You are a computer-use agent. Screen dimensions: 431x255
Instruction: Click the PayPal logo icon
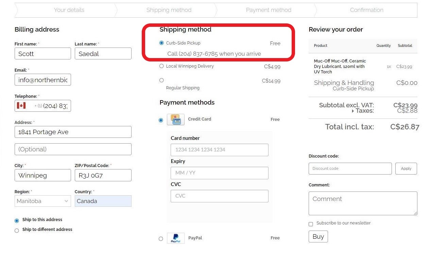click(176, 238)
